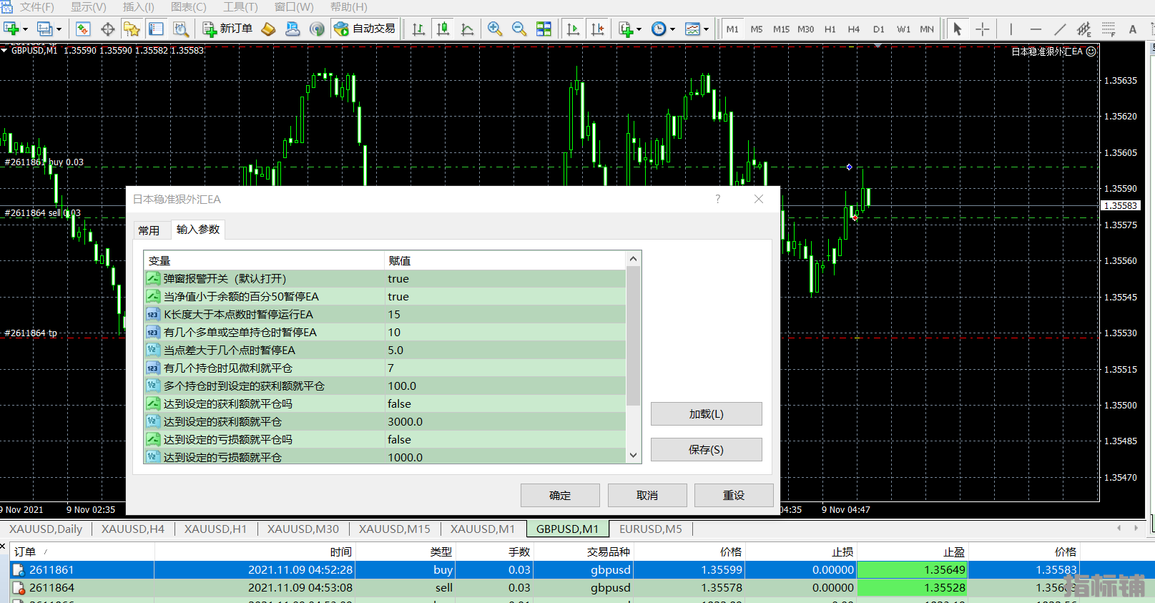Click the add Indicators icon
This screenshot has height=603, width=1155.
click(626, 29)
